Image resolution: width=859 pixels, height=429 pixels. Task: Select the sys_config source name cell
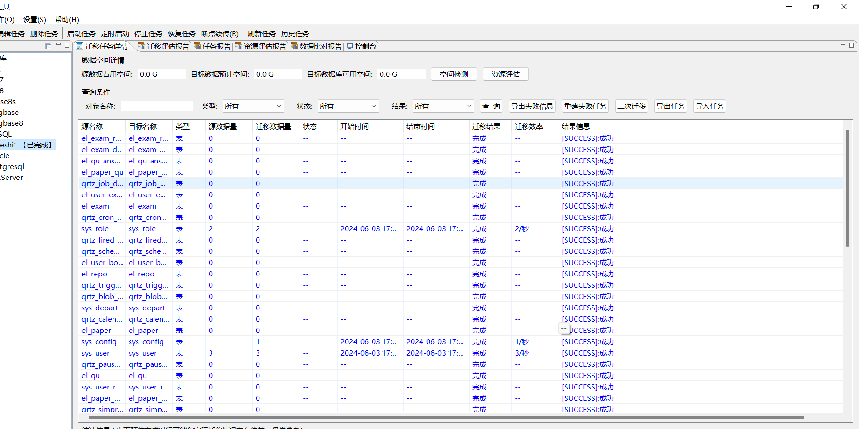(x=99, y=342)
